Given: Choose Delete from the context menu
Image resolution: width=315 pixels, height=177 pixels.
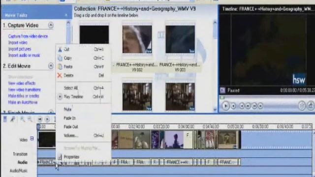Looking at the screenshot, I should (x=83, y=75).
